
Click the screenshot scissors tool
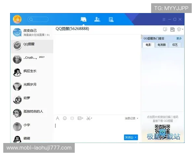pyautogui.click(x=88, y=118)
